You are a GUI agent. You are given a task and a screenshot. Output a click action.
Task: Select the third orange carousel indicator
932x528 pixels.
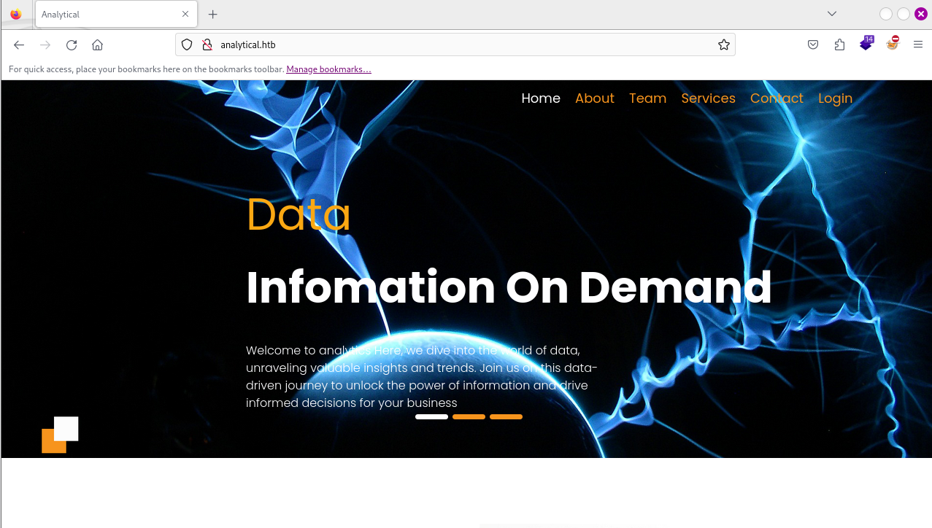pyautogui.click(x=506, y=417)
